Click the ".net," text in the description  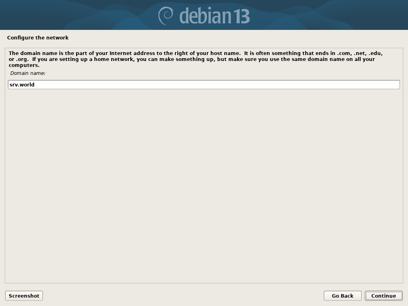click(x=360, y=53)
